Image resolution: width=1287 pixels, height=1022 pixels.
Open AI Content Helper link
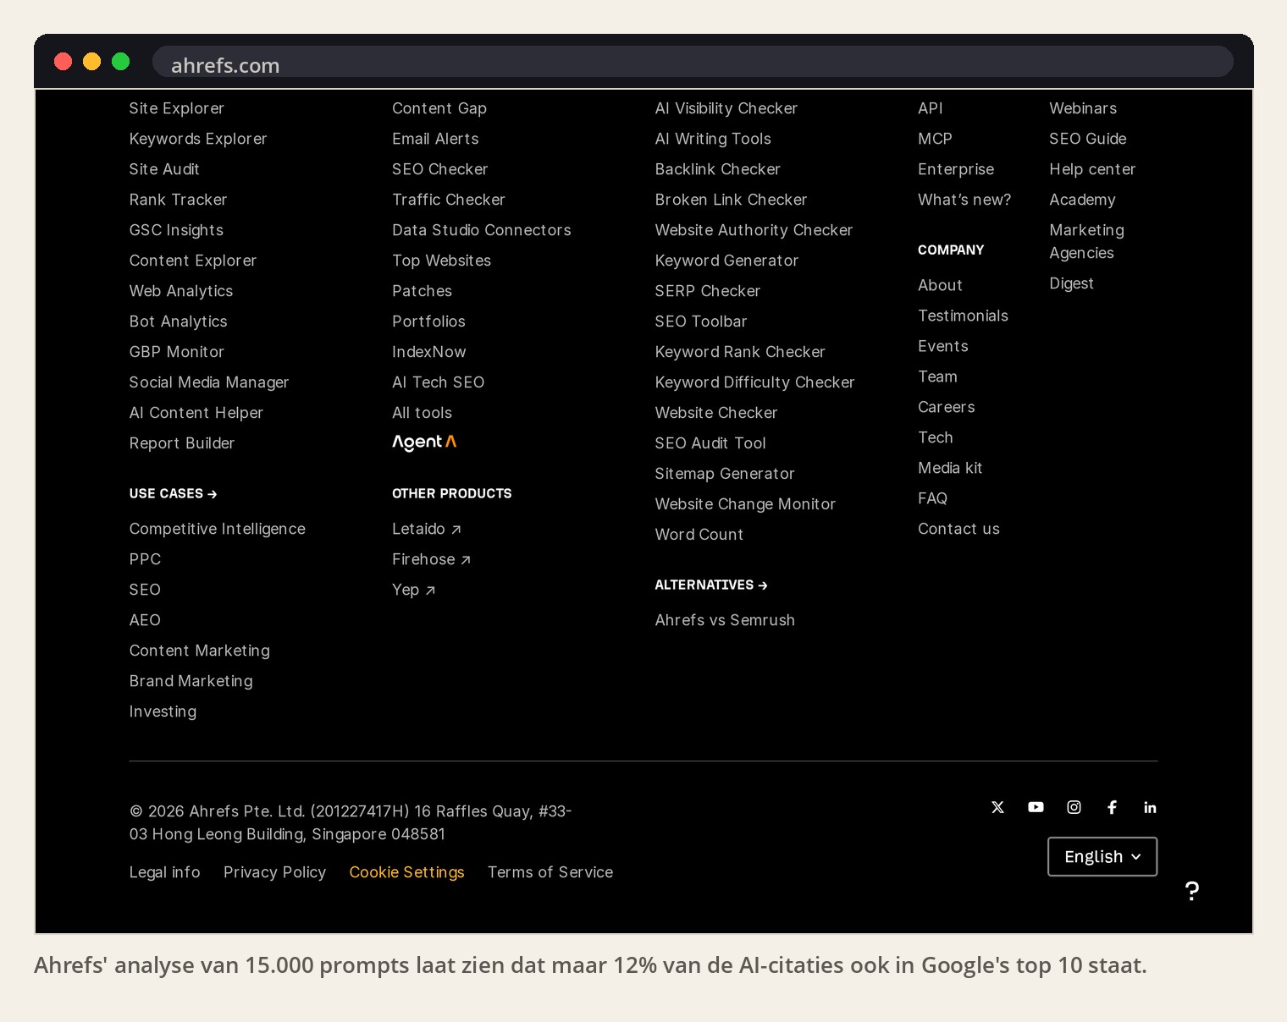[196, 413]
